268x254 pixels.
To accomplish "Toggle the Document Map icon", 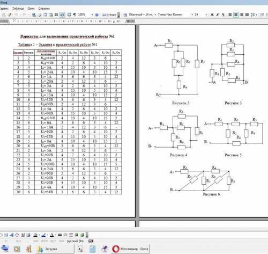I will click(69, 14).
